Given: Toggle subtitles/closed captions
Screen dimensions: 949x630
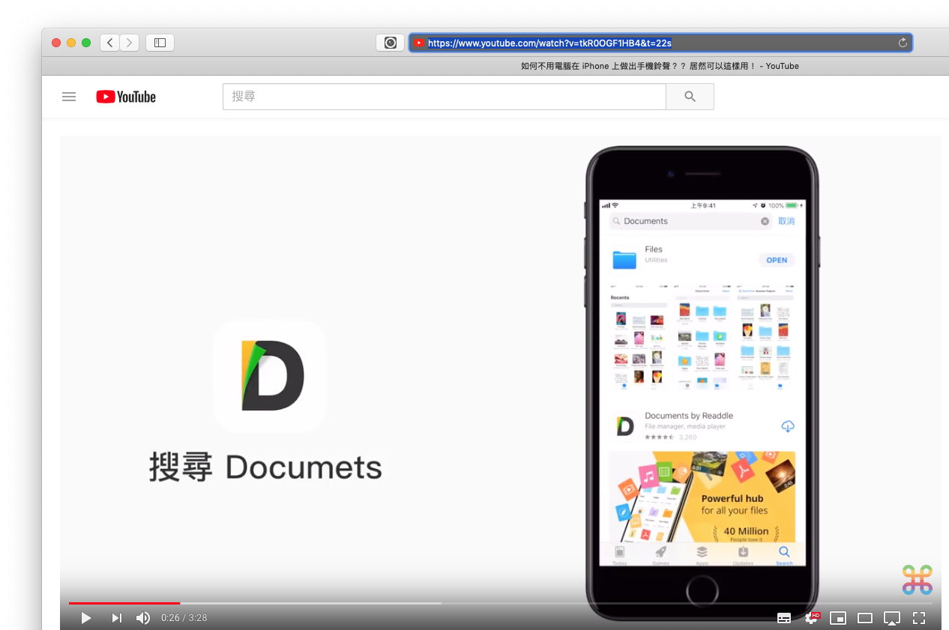Looking at the screenshot, I should pyautogui.click(x=784, y=618).
